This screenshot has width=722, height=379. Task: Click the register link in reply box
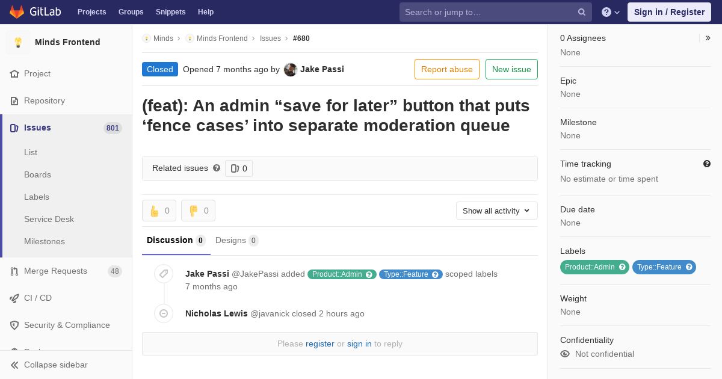(320, 344)
